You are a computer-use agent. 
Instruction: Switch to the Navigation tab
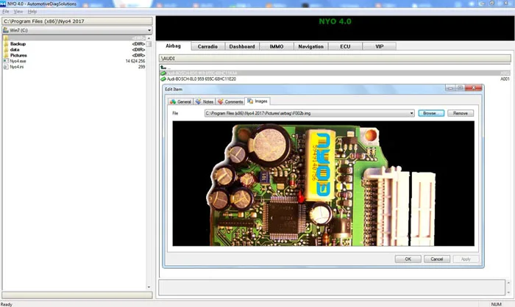[x=310, y=46]
